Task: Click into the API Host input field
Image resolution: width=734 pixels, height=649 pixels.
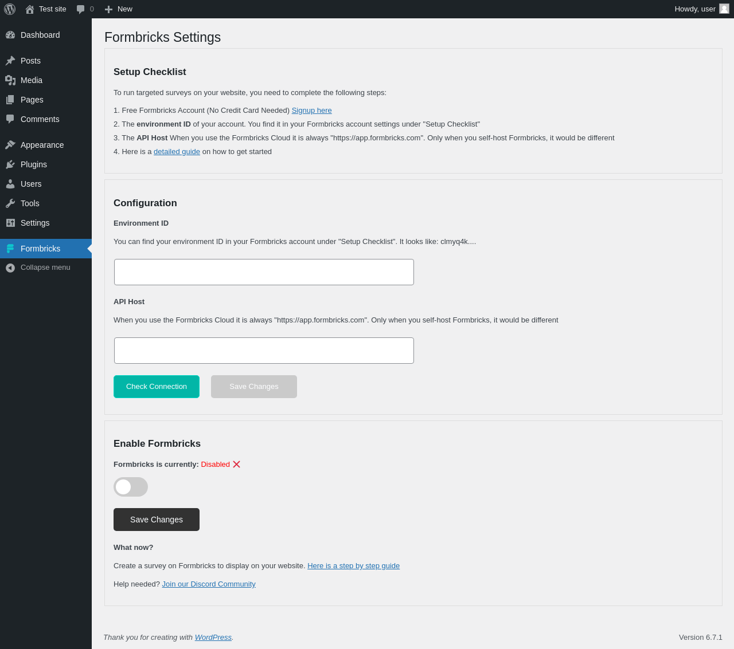Action: tap(264, 351)
